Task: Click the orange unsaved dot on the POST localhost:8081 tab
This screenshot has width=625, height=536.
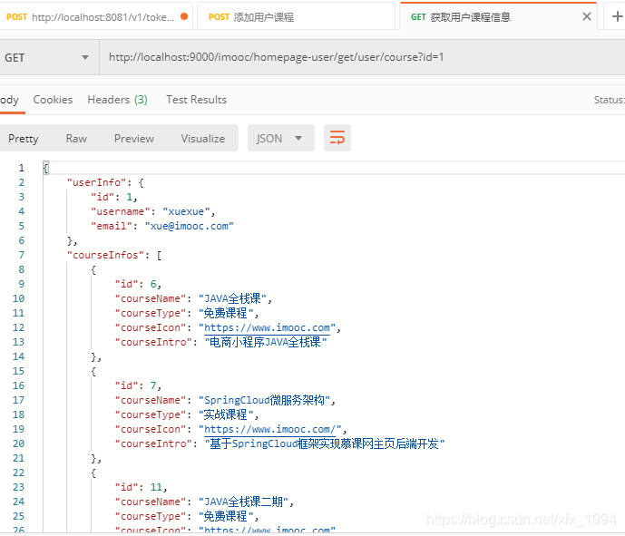Action: [x=184, y=16]
